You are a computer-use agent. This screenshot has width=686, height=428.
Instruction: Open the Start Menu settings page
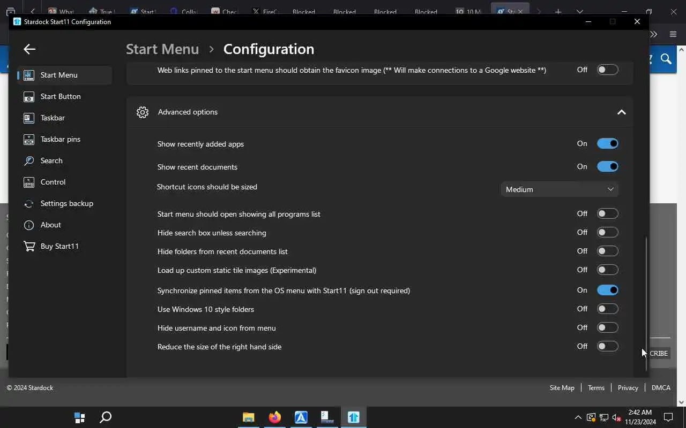(x=65, y=75)
